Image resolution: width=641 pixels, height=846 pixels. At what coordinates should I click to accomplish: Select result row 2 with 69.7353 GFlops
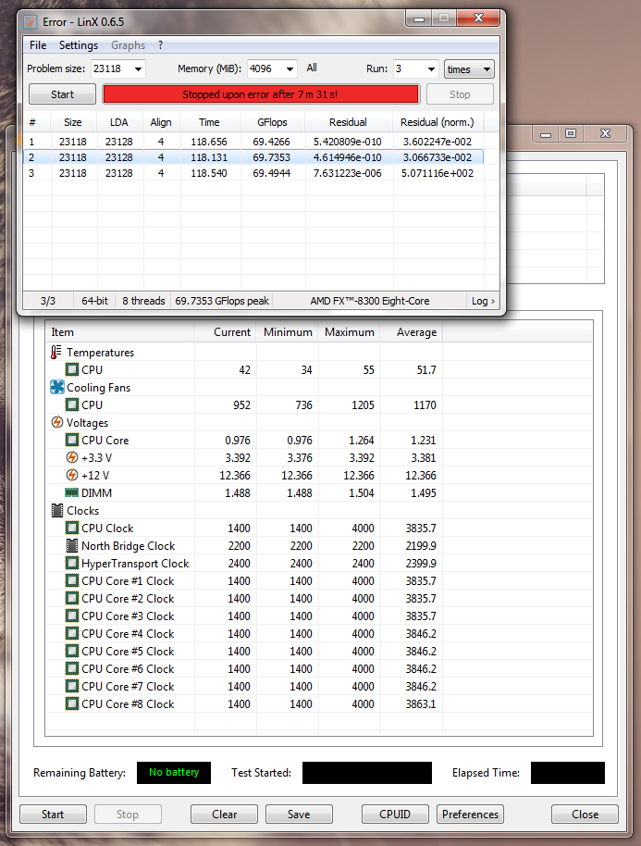click(x=253, y=157)
